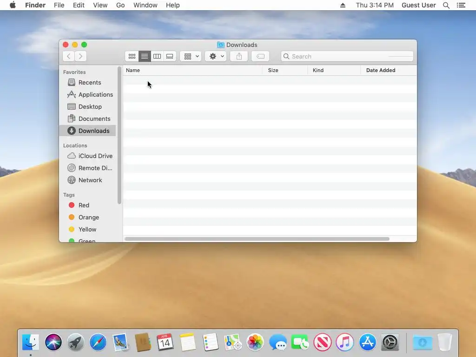Open the Action gear menu

click(216, 56)
